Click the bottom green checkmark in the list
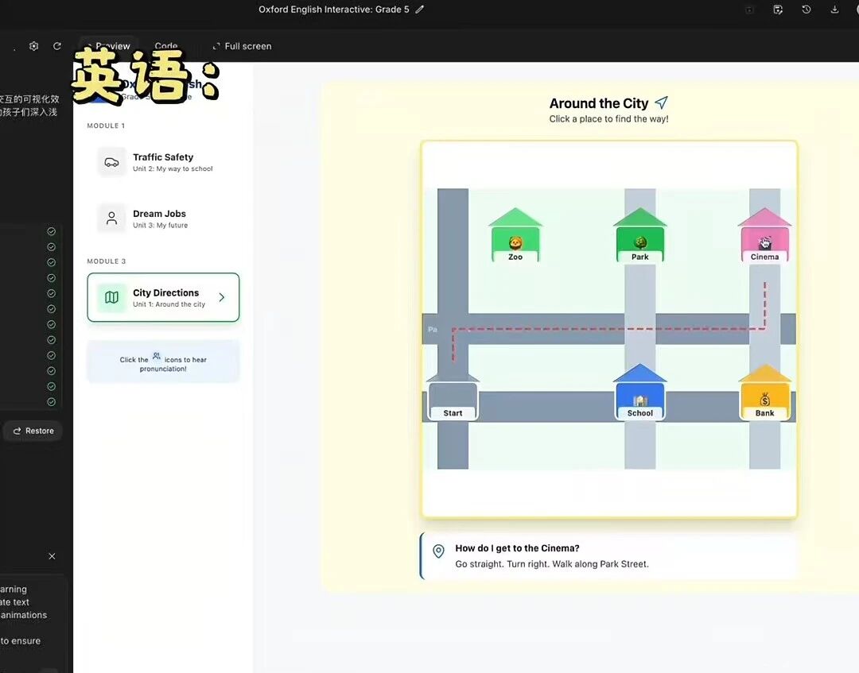This screenshot has height=673, width=859. click(52, 402)
